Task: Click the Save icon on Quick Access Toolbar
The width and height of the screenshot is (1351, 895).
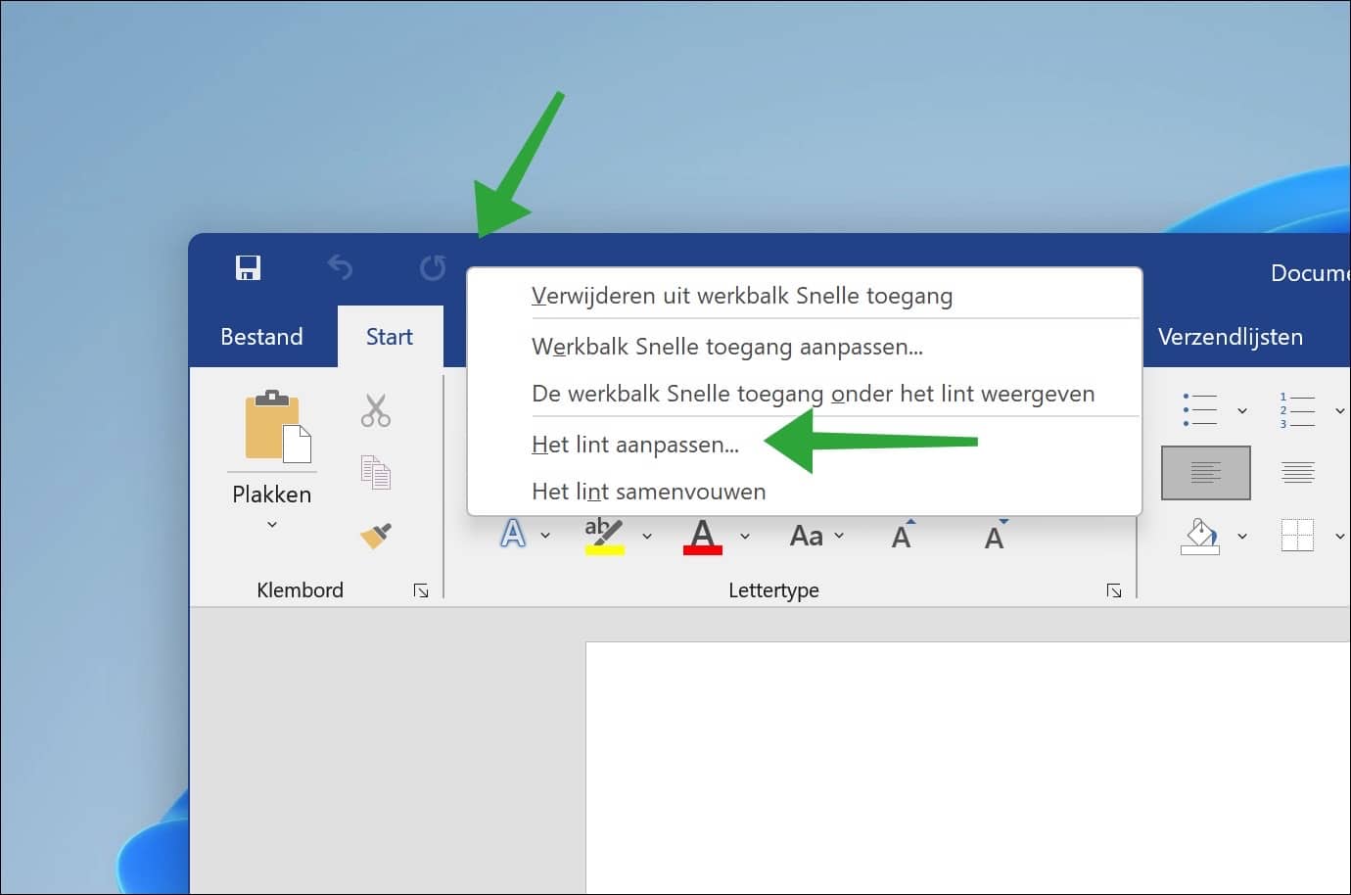Action: (x=248, y=266)
